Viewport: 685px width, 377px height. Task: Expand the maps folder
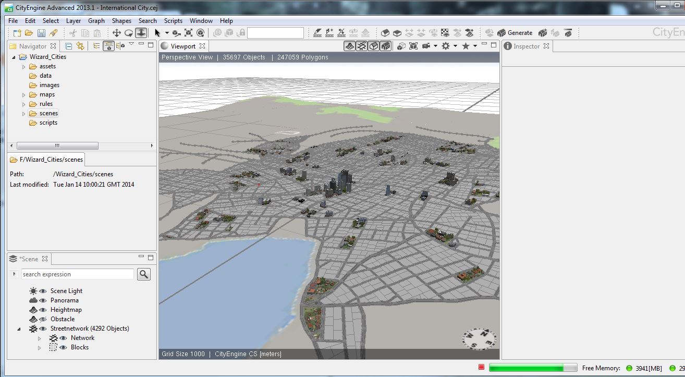pyautogui.click(x=23, y=95)
